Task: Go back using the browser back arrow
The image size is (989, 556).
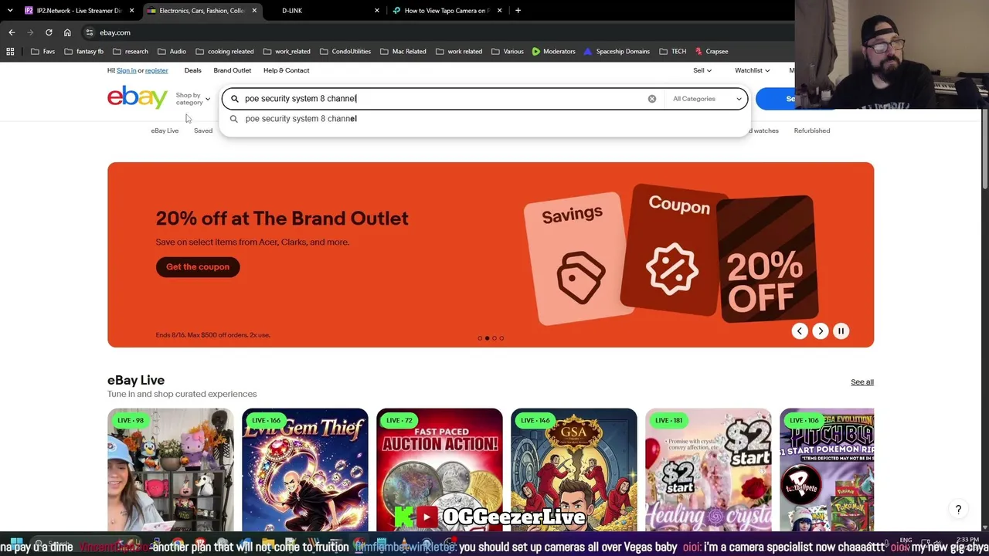Action: (12, 32)
